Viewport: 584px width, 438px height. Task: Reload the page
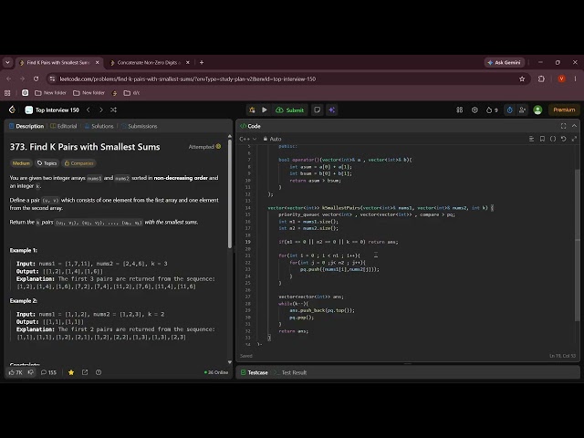36,79
